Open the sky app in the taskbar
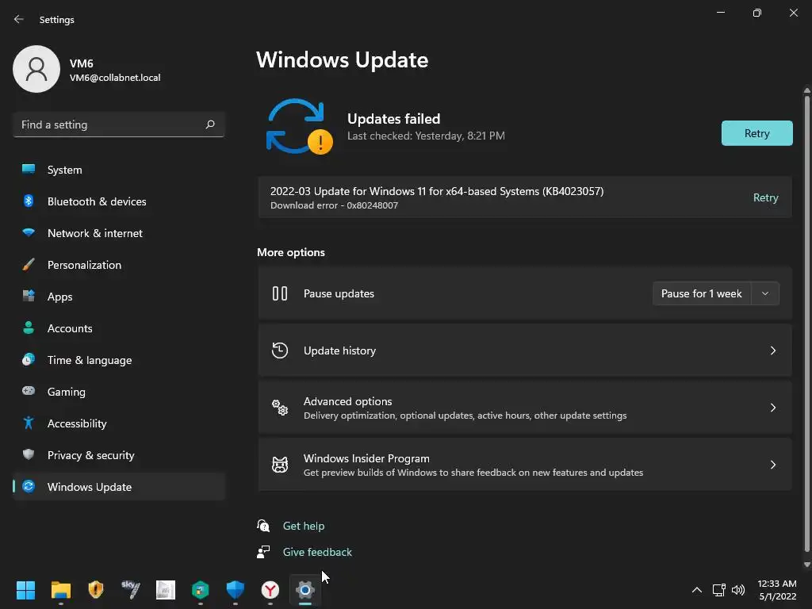Image resolution: width=812 pixels, height=609 pixels. tap(131, 590)
